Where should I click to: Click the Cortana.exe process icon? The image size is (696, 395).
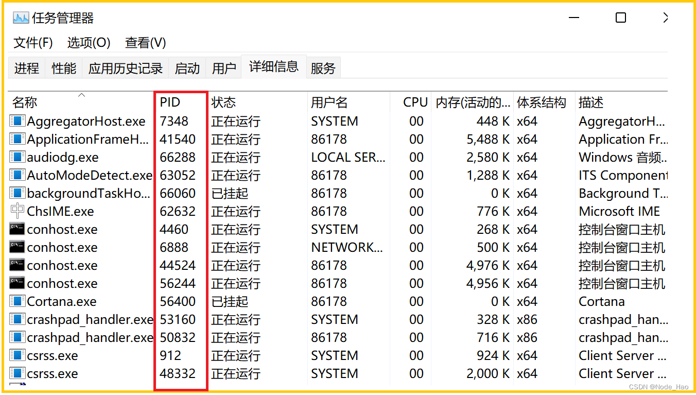pyautogui.click(x=18, y=301)
